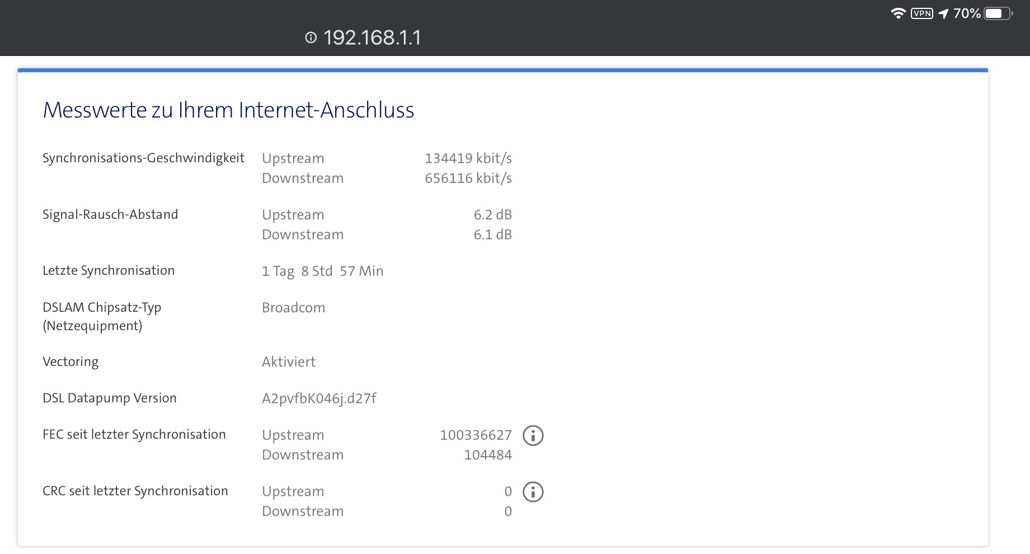Click the sync time 1 Tag 8 Std 57 Min

pos(322,271)
